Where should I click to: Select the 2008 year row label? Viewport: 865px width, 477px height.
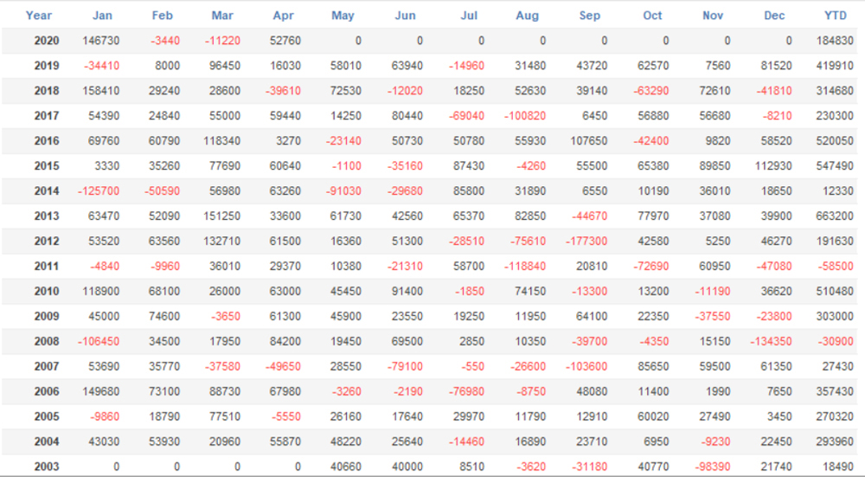(x=47, y=341)
